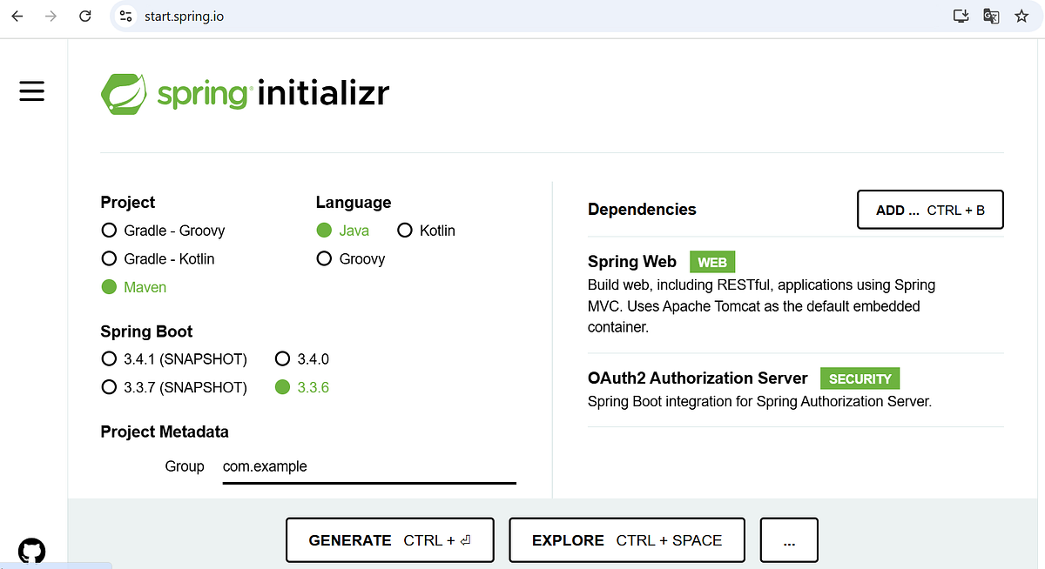This screenshot has width=1045, height=569.
Task: Click the Group input field
Action: click(x=369, y=467)
